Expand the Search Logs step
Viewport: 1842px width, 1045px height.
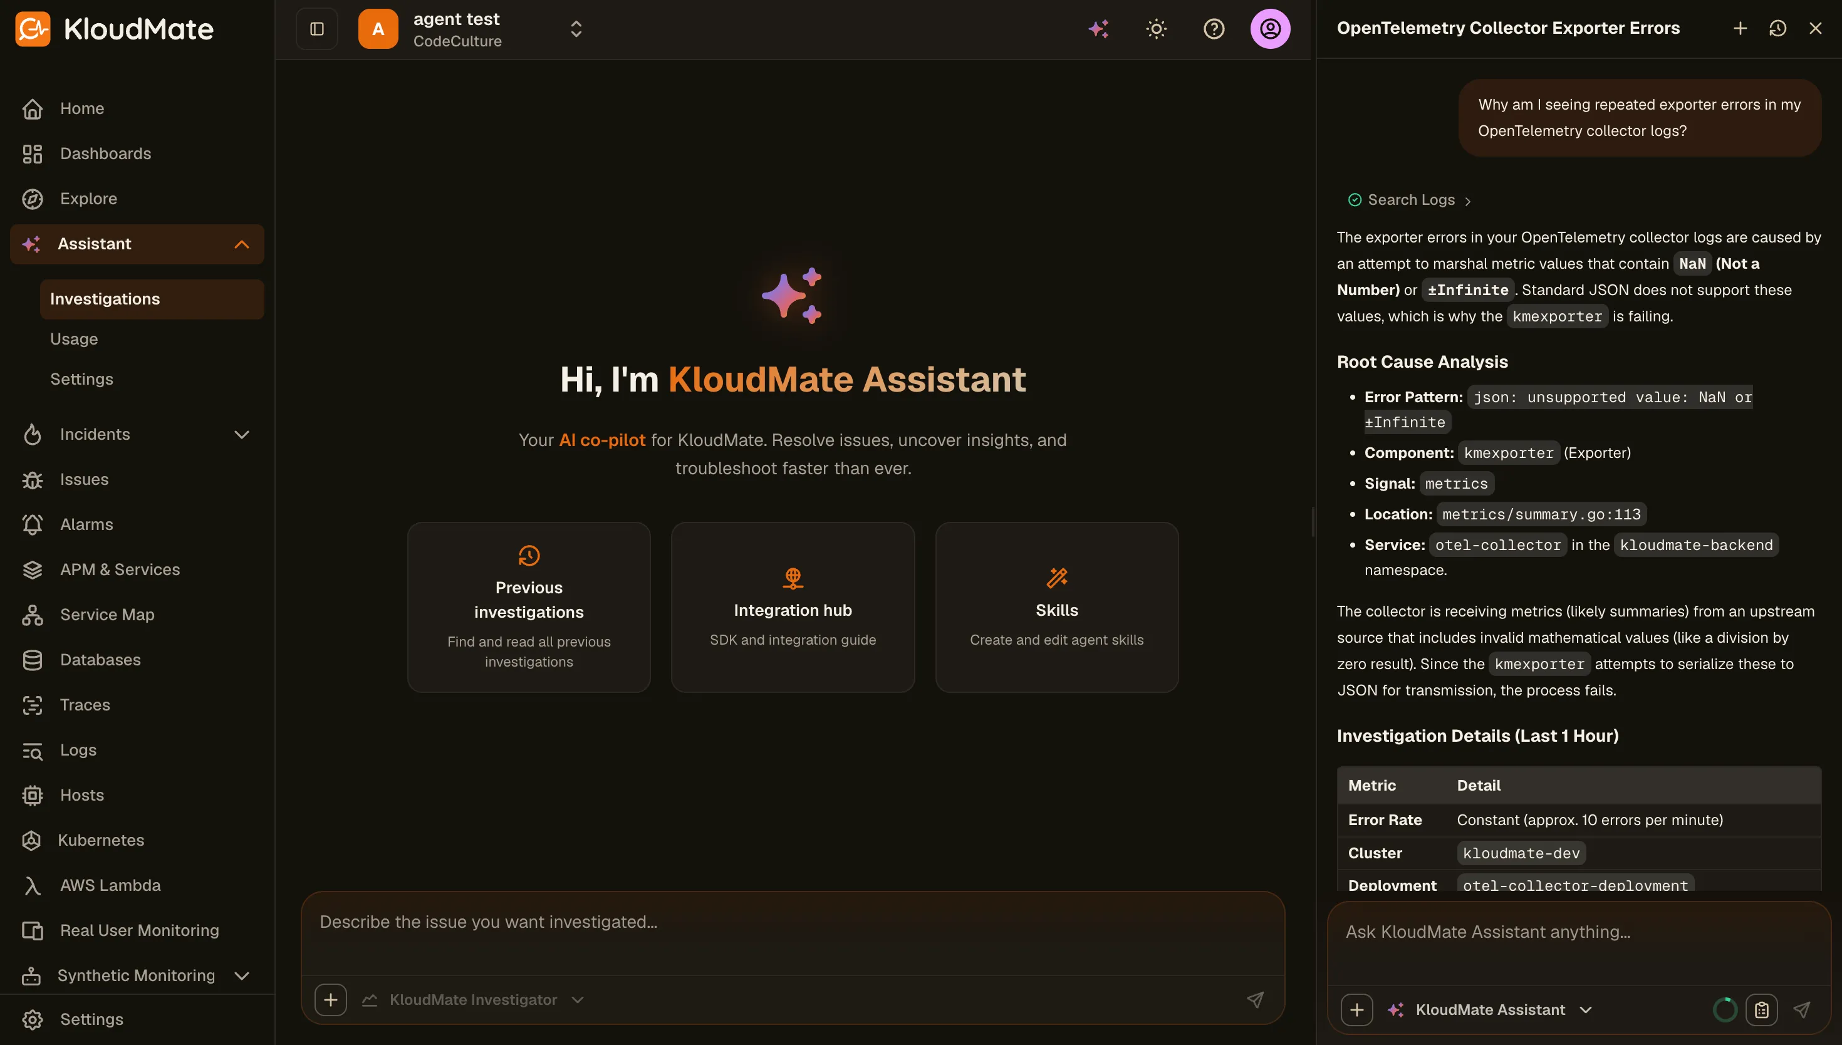[1410, 200]
